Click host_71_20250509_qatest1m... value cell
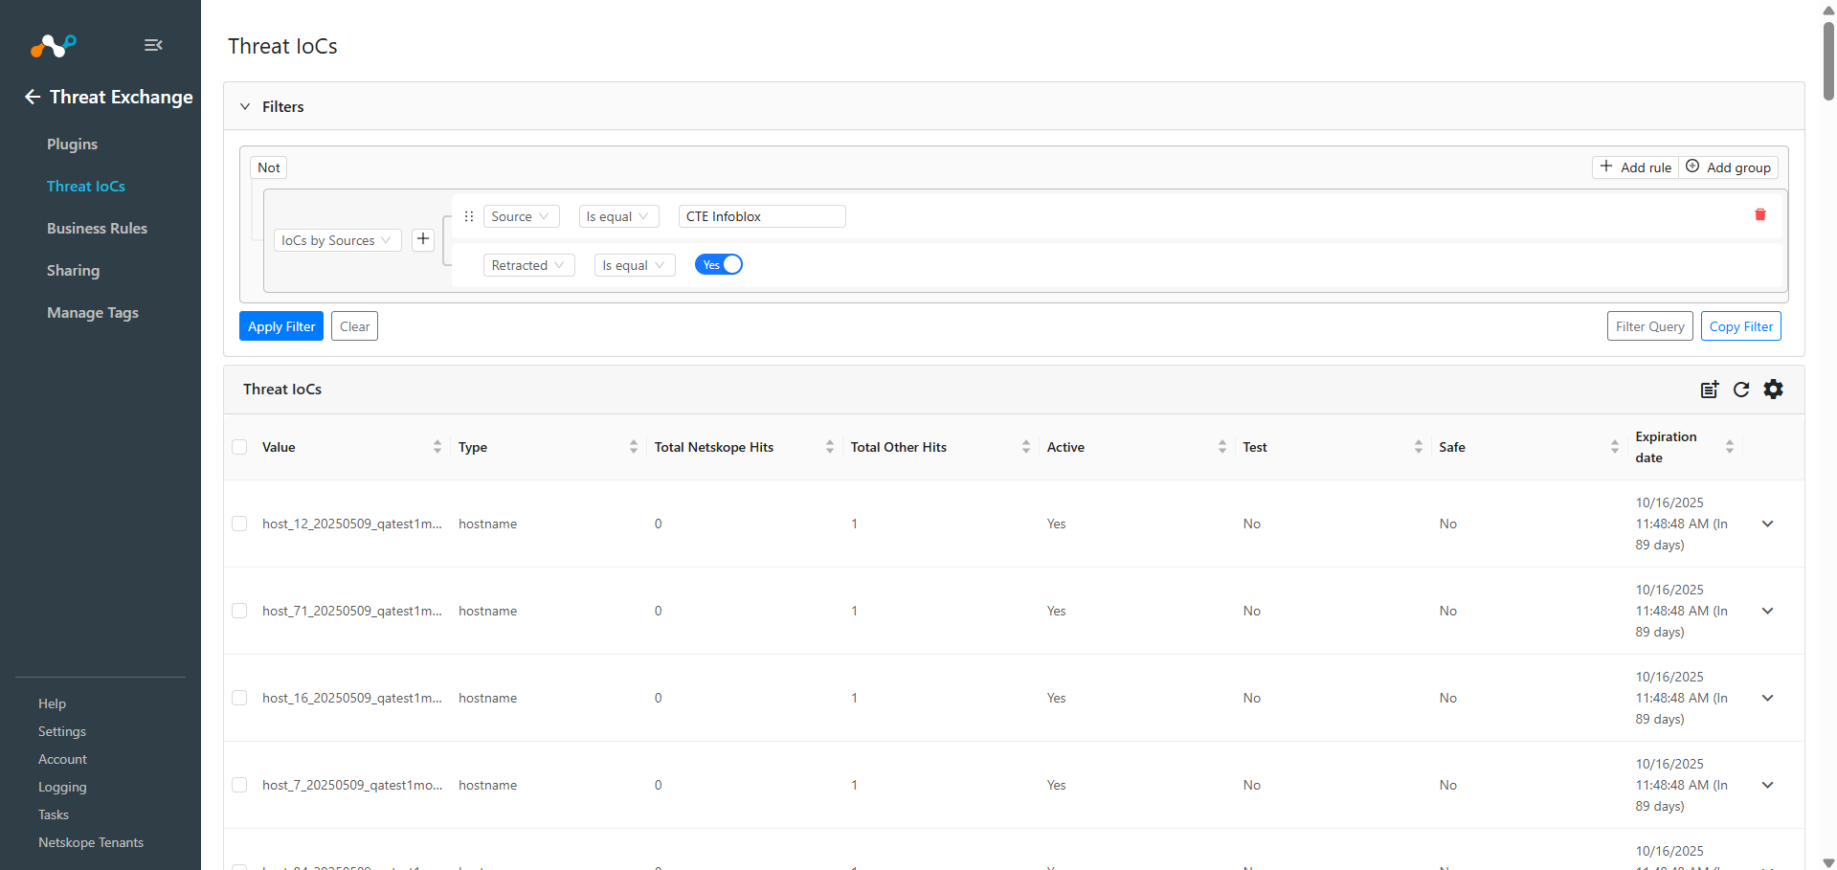 point(352,611)
